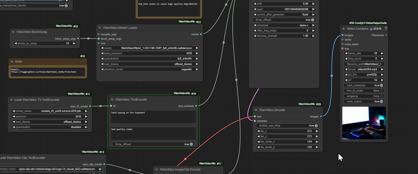Viewport: 418px width, 174px height.
Task: Click the denoise_strength value slider
Action: pyautogui.click(x=284, y=36)
